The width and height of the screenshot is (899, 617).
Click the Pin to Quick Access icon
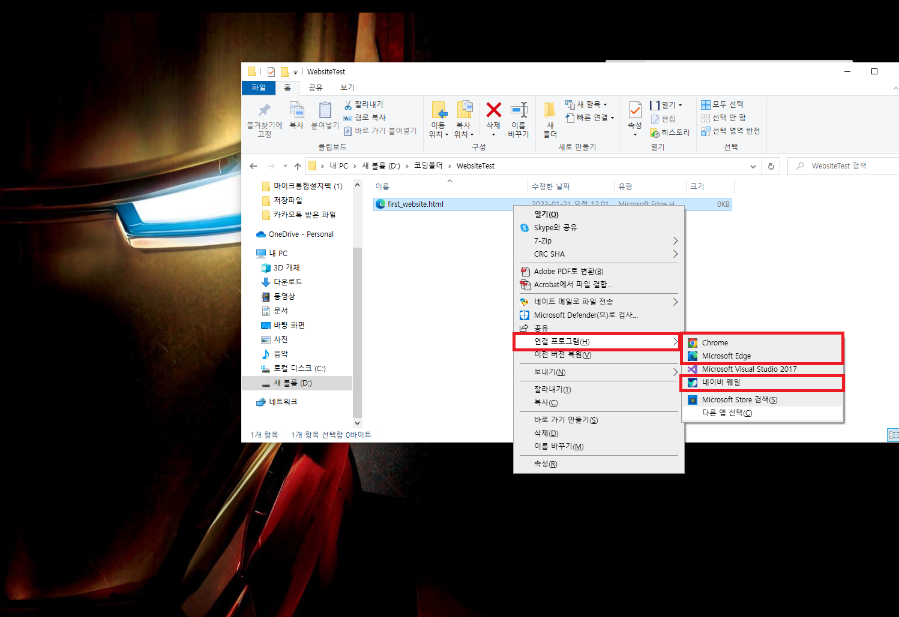pyautogui.click(x=264, y=110)
